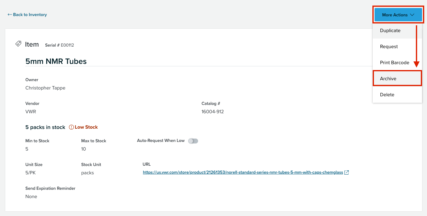Click the Low Stock alert indicator
The image size is (427, 216).
pos(83,127)
